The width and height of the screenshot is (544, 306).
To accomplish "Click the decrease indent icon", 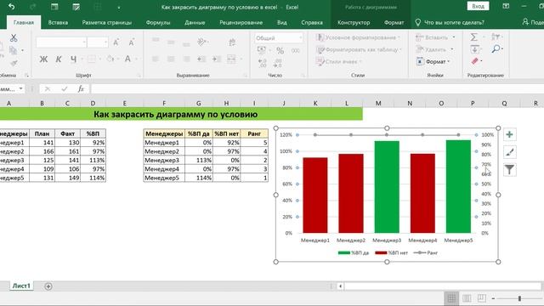I will (x=201, y=59).
